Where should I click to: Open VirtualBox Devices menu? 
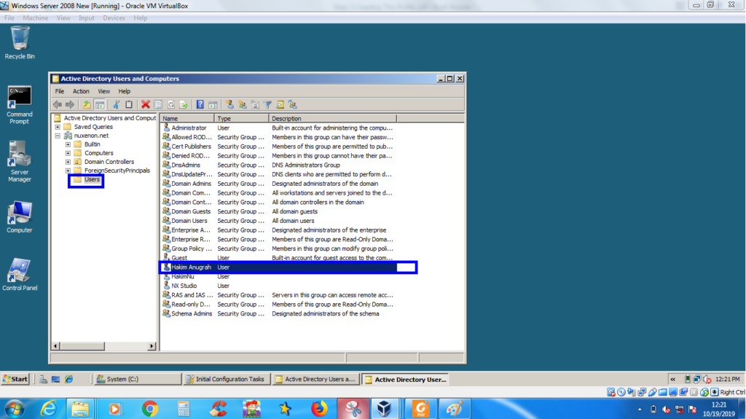click(114, 18)
